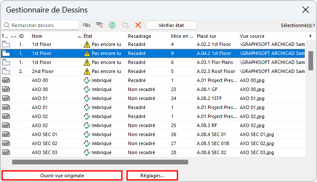Click the A.02.3 Roof Floor cell
The width and height of the screenshot is (317, 182).
coord(216,71)
